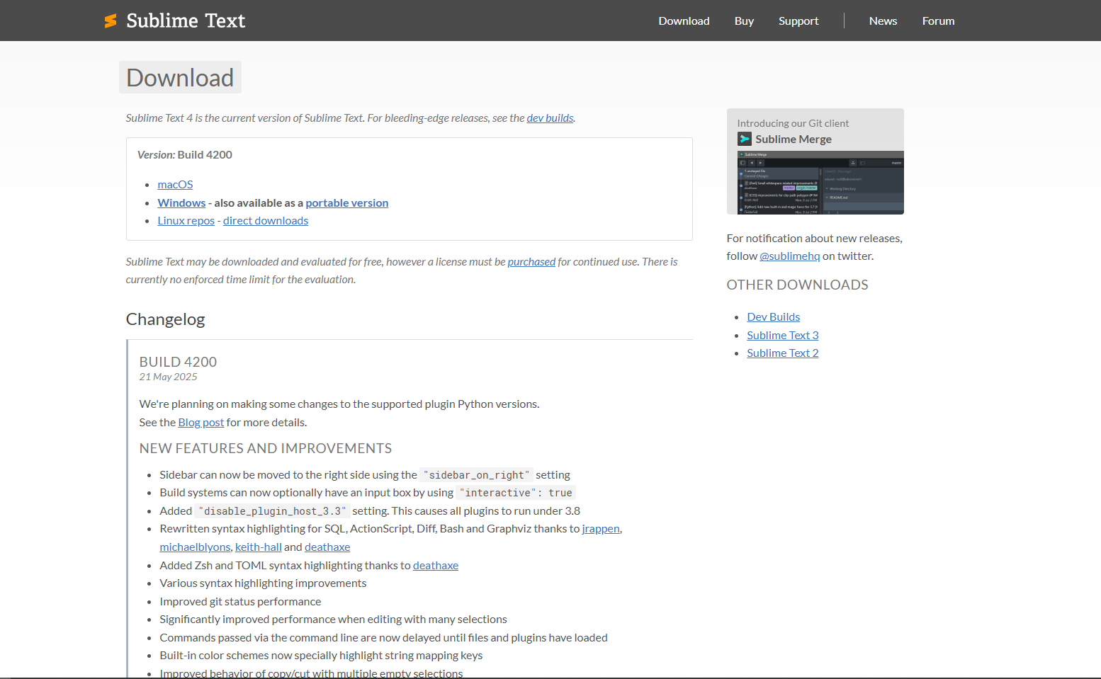Go to the News section
The height and width of the screenshot is (679, 1101).
coord(883,21)
